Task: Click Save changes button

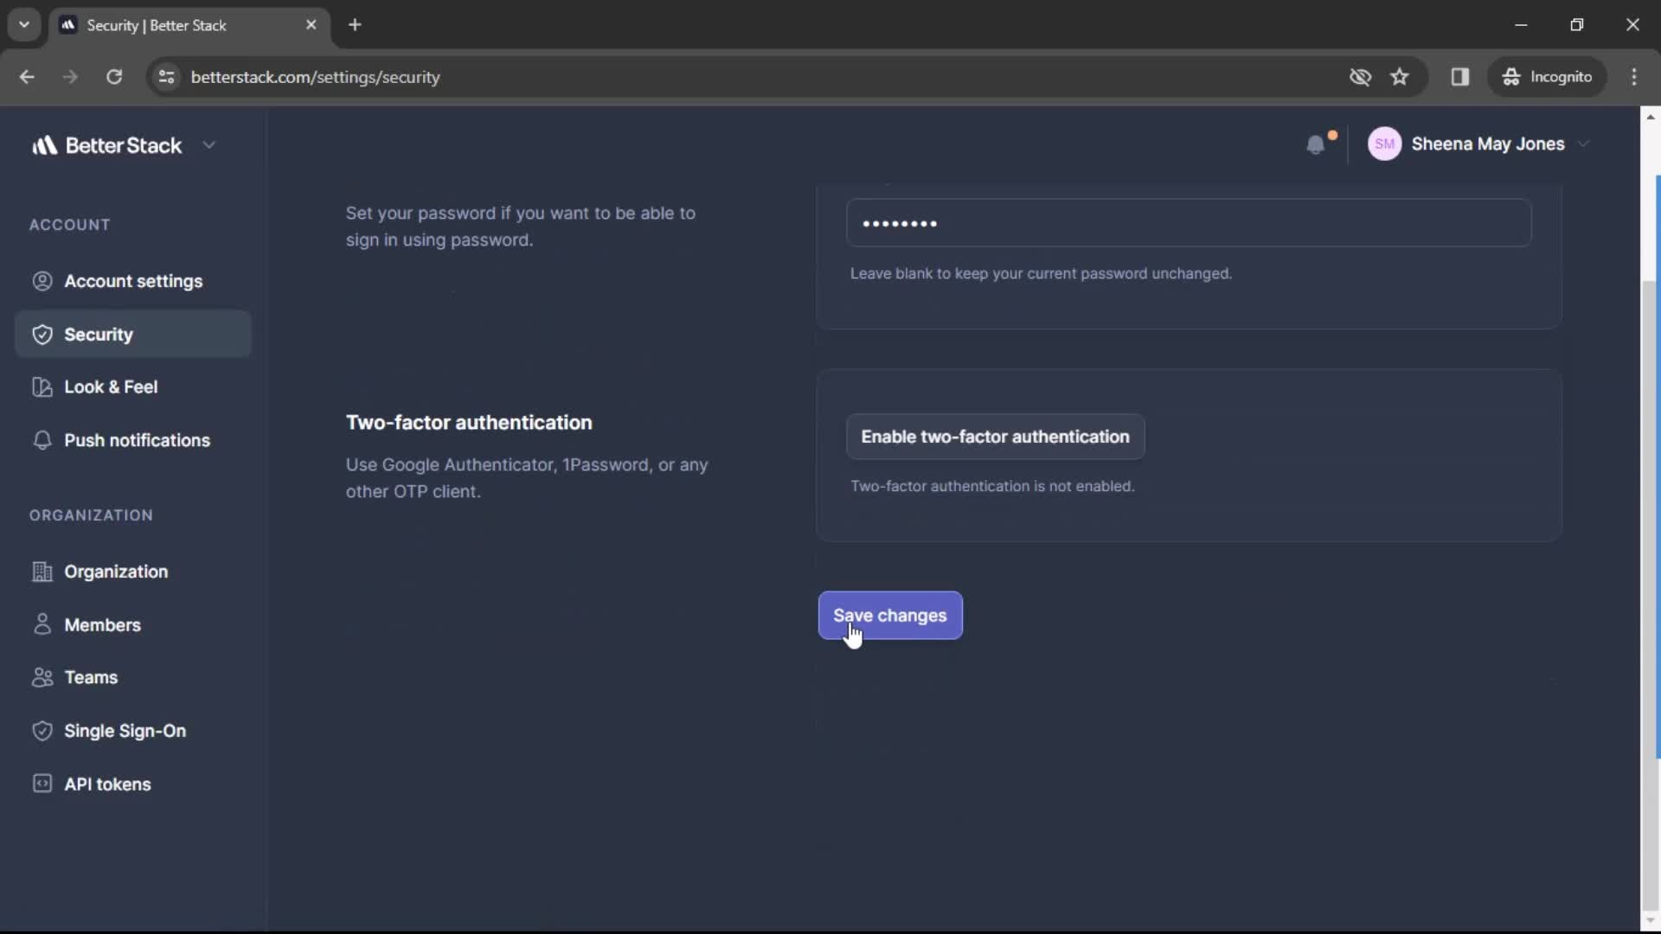Action: pos(890,616)
